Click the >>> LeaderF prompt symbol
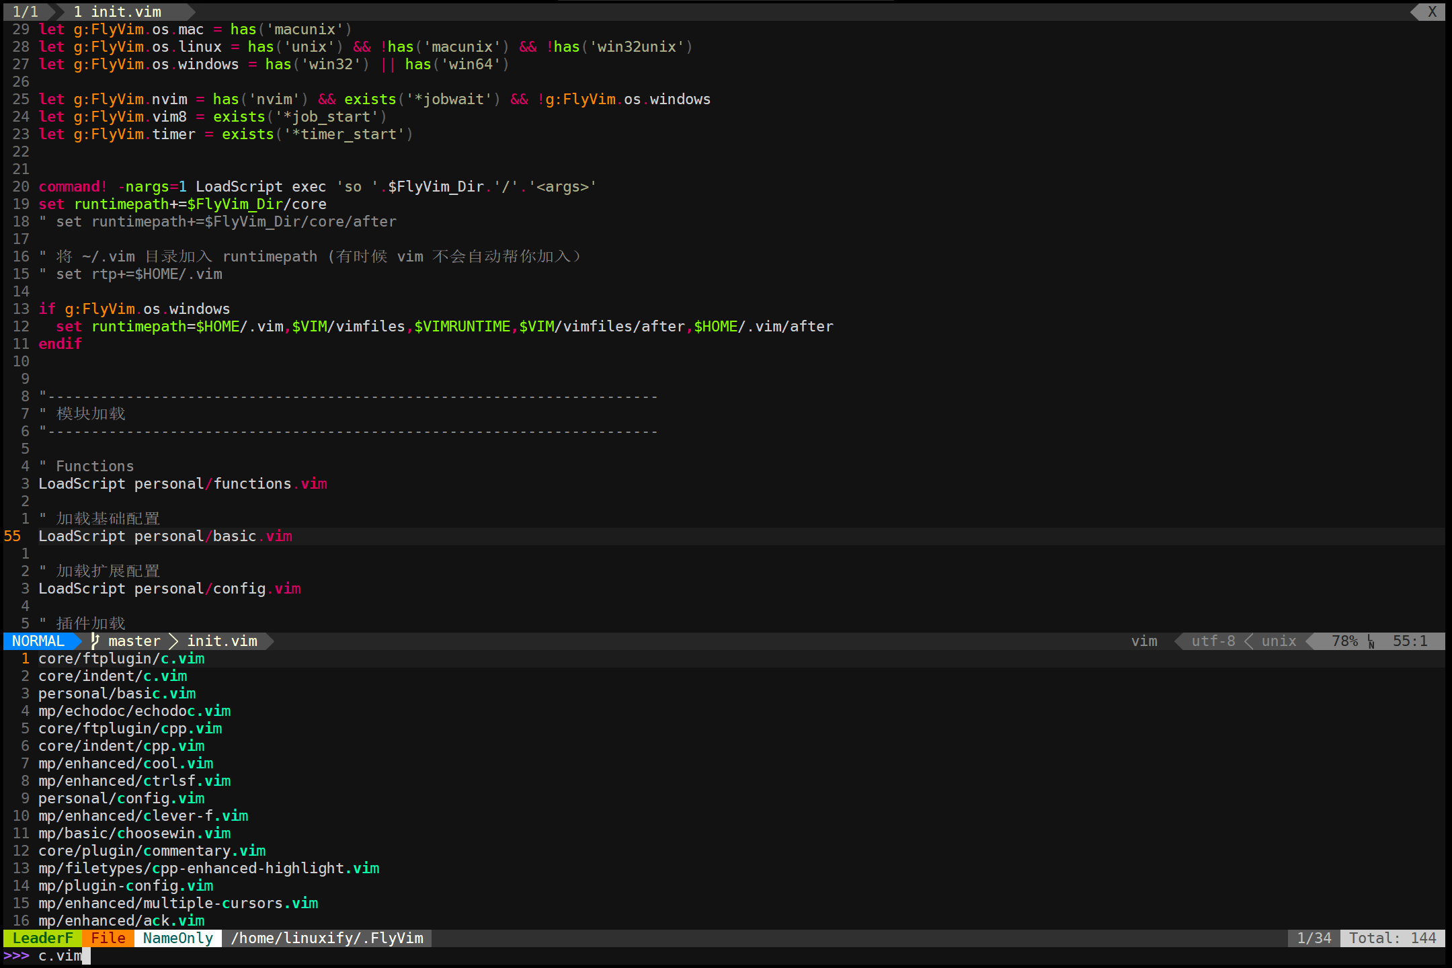1452x968 pixels. (x=17, y=955)
